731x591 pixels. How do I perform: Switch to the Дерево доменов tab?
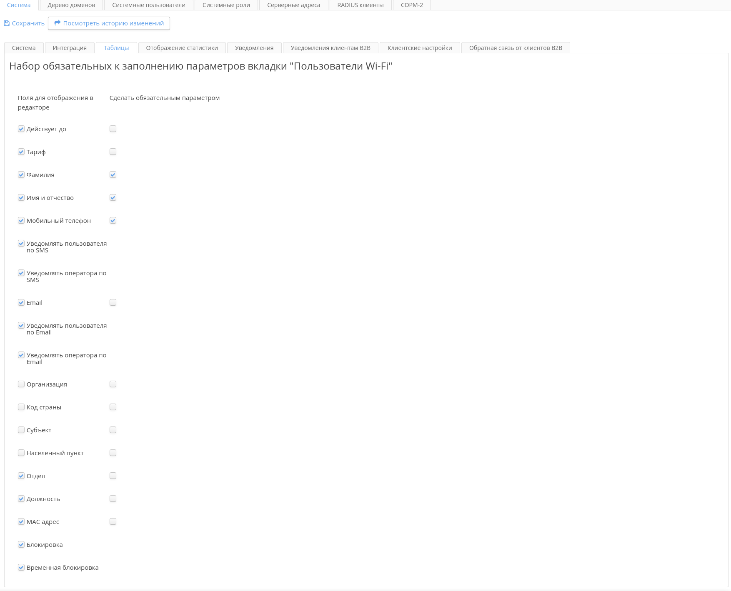tap(71, 5)
